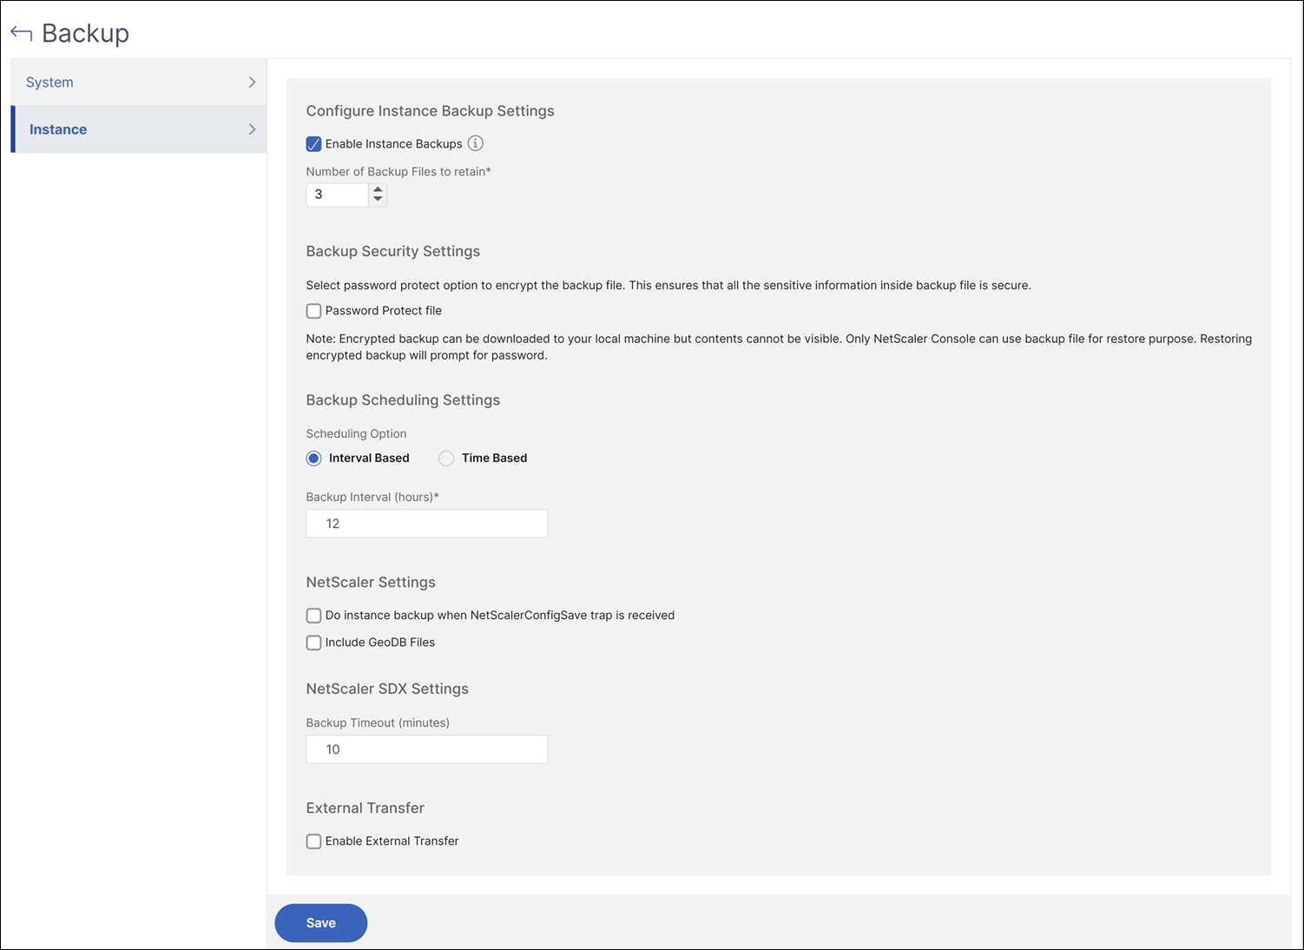Check Include GeoDB Files option

[313, 643]
